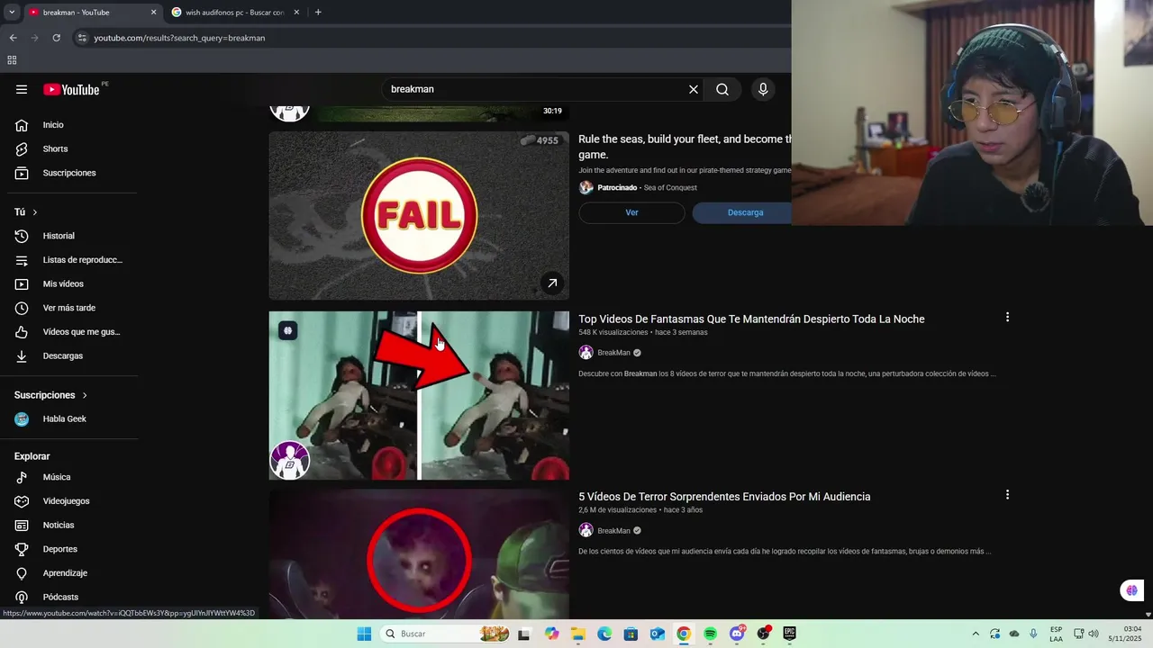This screenshot has height=648, width=1153.
Task: Open Spotify from the taskbar
Action: coord(710,634)
